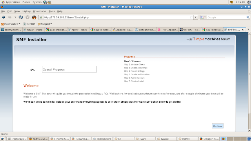Open the System menu

37,2
